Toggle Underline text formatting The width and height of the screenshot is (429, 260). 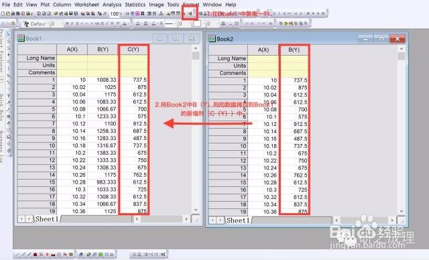tap(77, 24)
